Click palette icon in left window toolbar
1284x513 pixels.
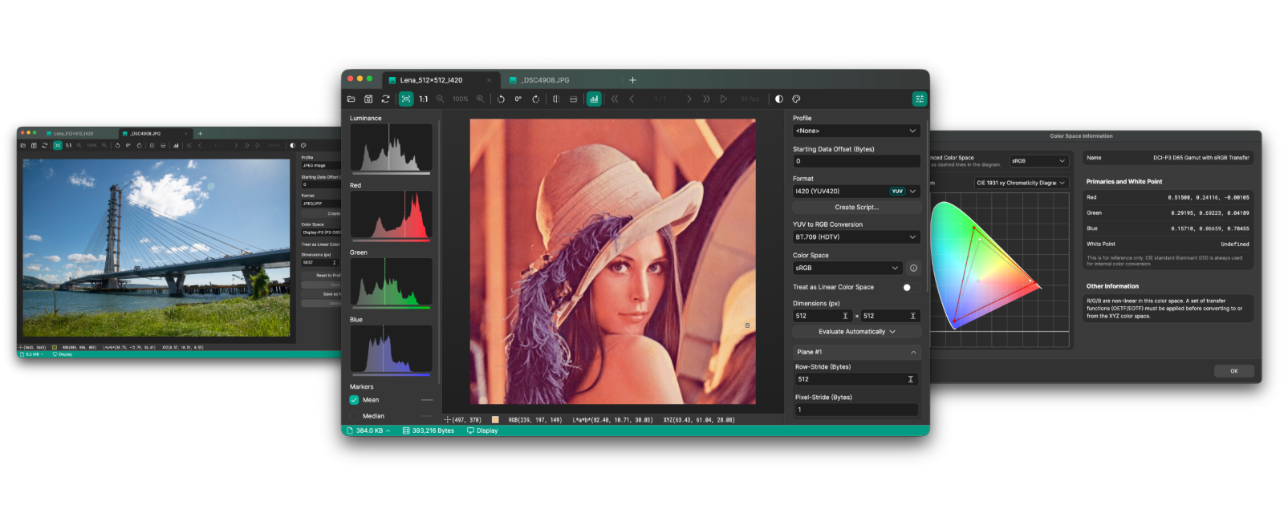(304, 146)
